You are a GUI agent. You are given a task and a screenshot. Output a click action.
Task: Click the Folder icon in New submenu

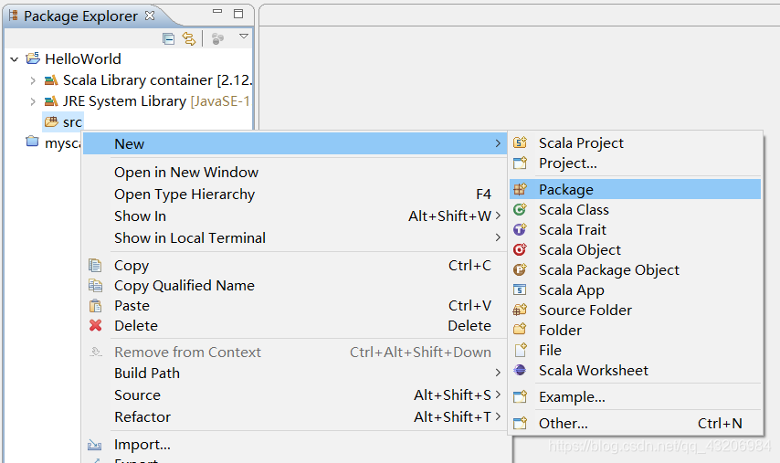point(520,330)
